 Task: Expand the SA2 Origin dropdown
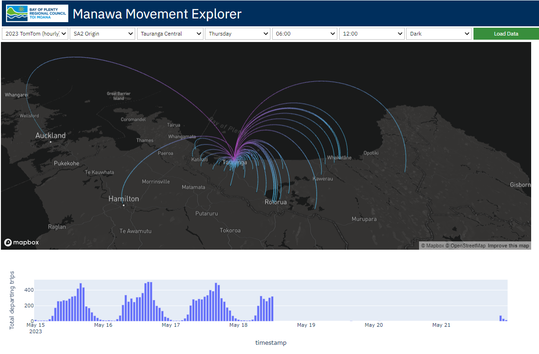point(102,34)
